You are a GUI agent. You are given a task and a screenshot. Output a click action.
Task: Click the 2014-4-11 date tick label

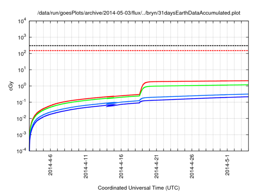coord(86,166)
